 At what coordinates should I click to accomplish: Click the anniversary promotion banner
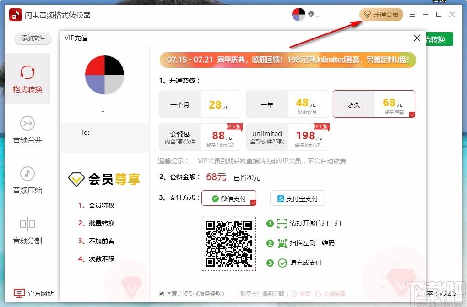tap(288, 60)
